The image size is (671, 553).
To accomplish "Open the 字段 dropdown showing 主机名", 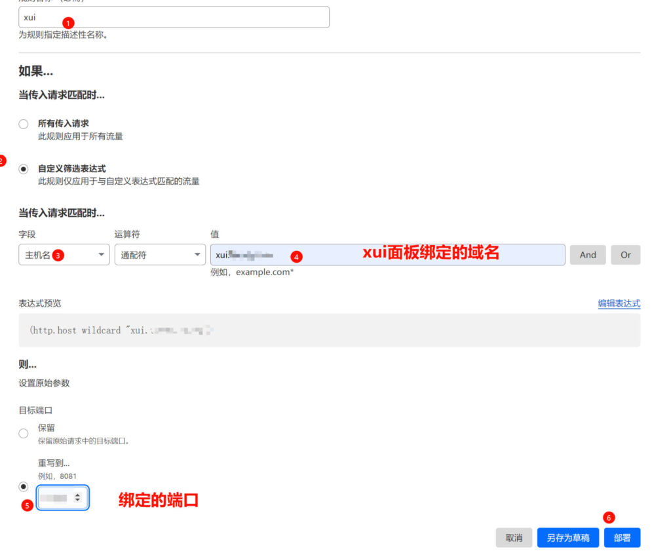I will coord(64,255).
